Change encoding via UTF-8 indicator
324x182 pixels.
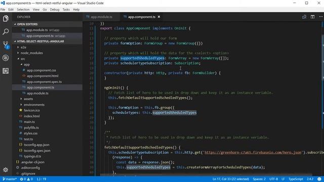pos(273,179)
